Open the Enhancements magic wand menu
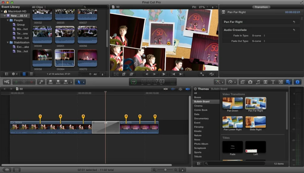304x173 pixels. point(219,82)
